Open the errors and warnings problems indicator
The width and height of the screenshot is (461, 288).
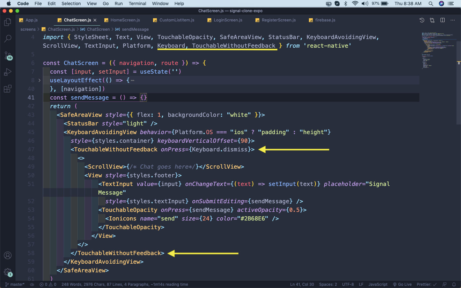(48, 284)
